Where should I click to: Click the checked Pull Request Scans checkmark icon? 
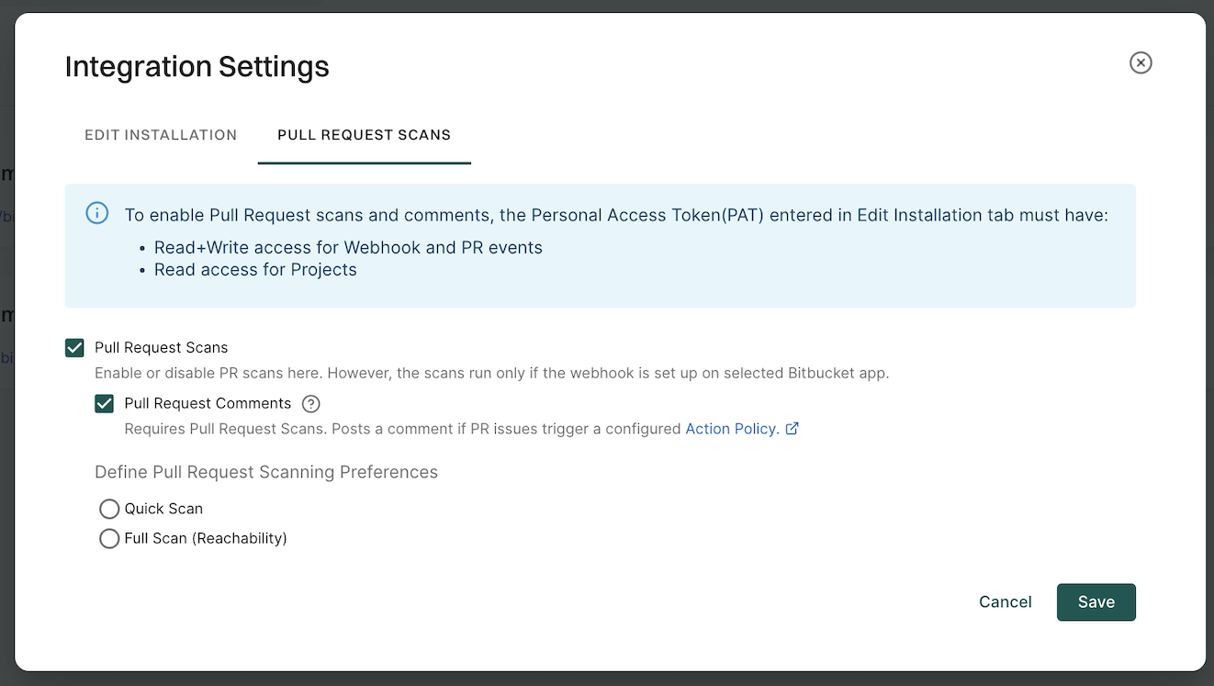(x=74, y=347)
